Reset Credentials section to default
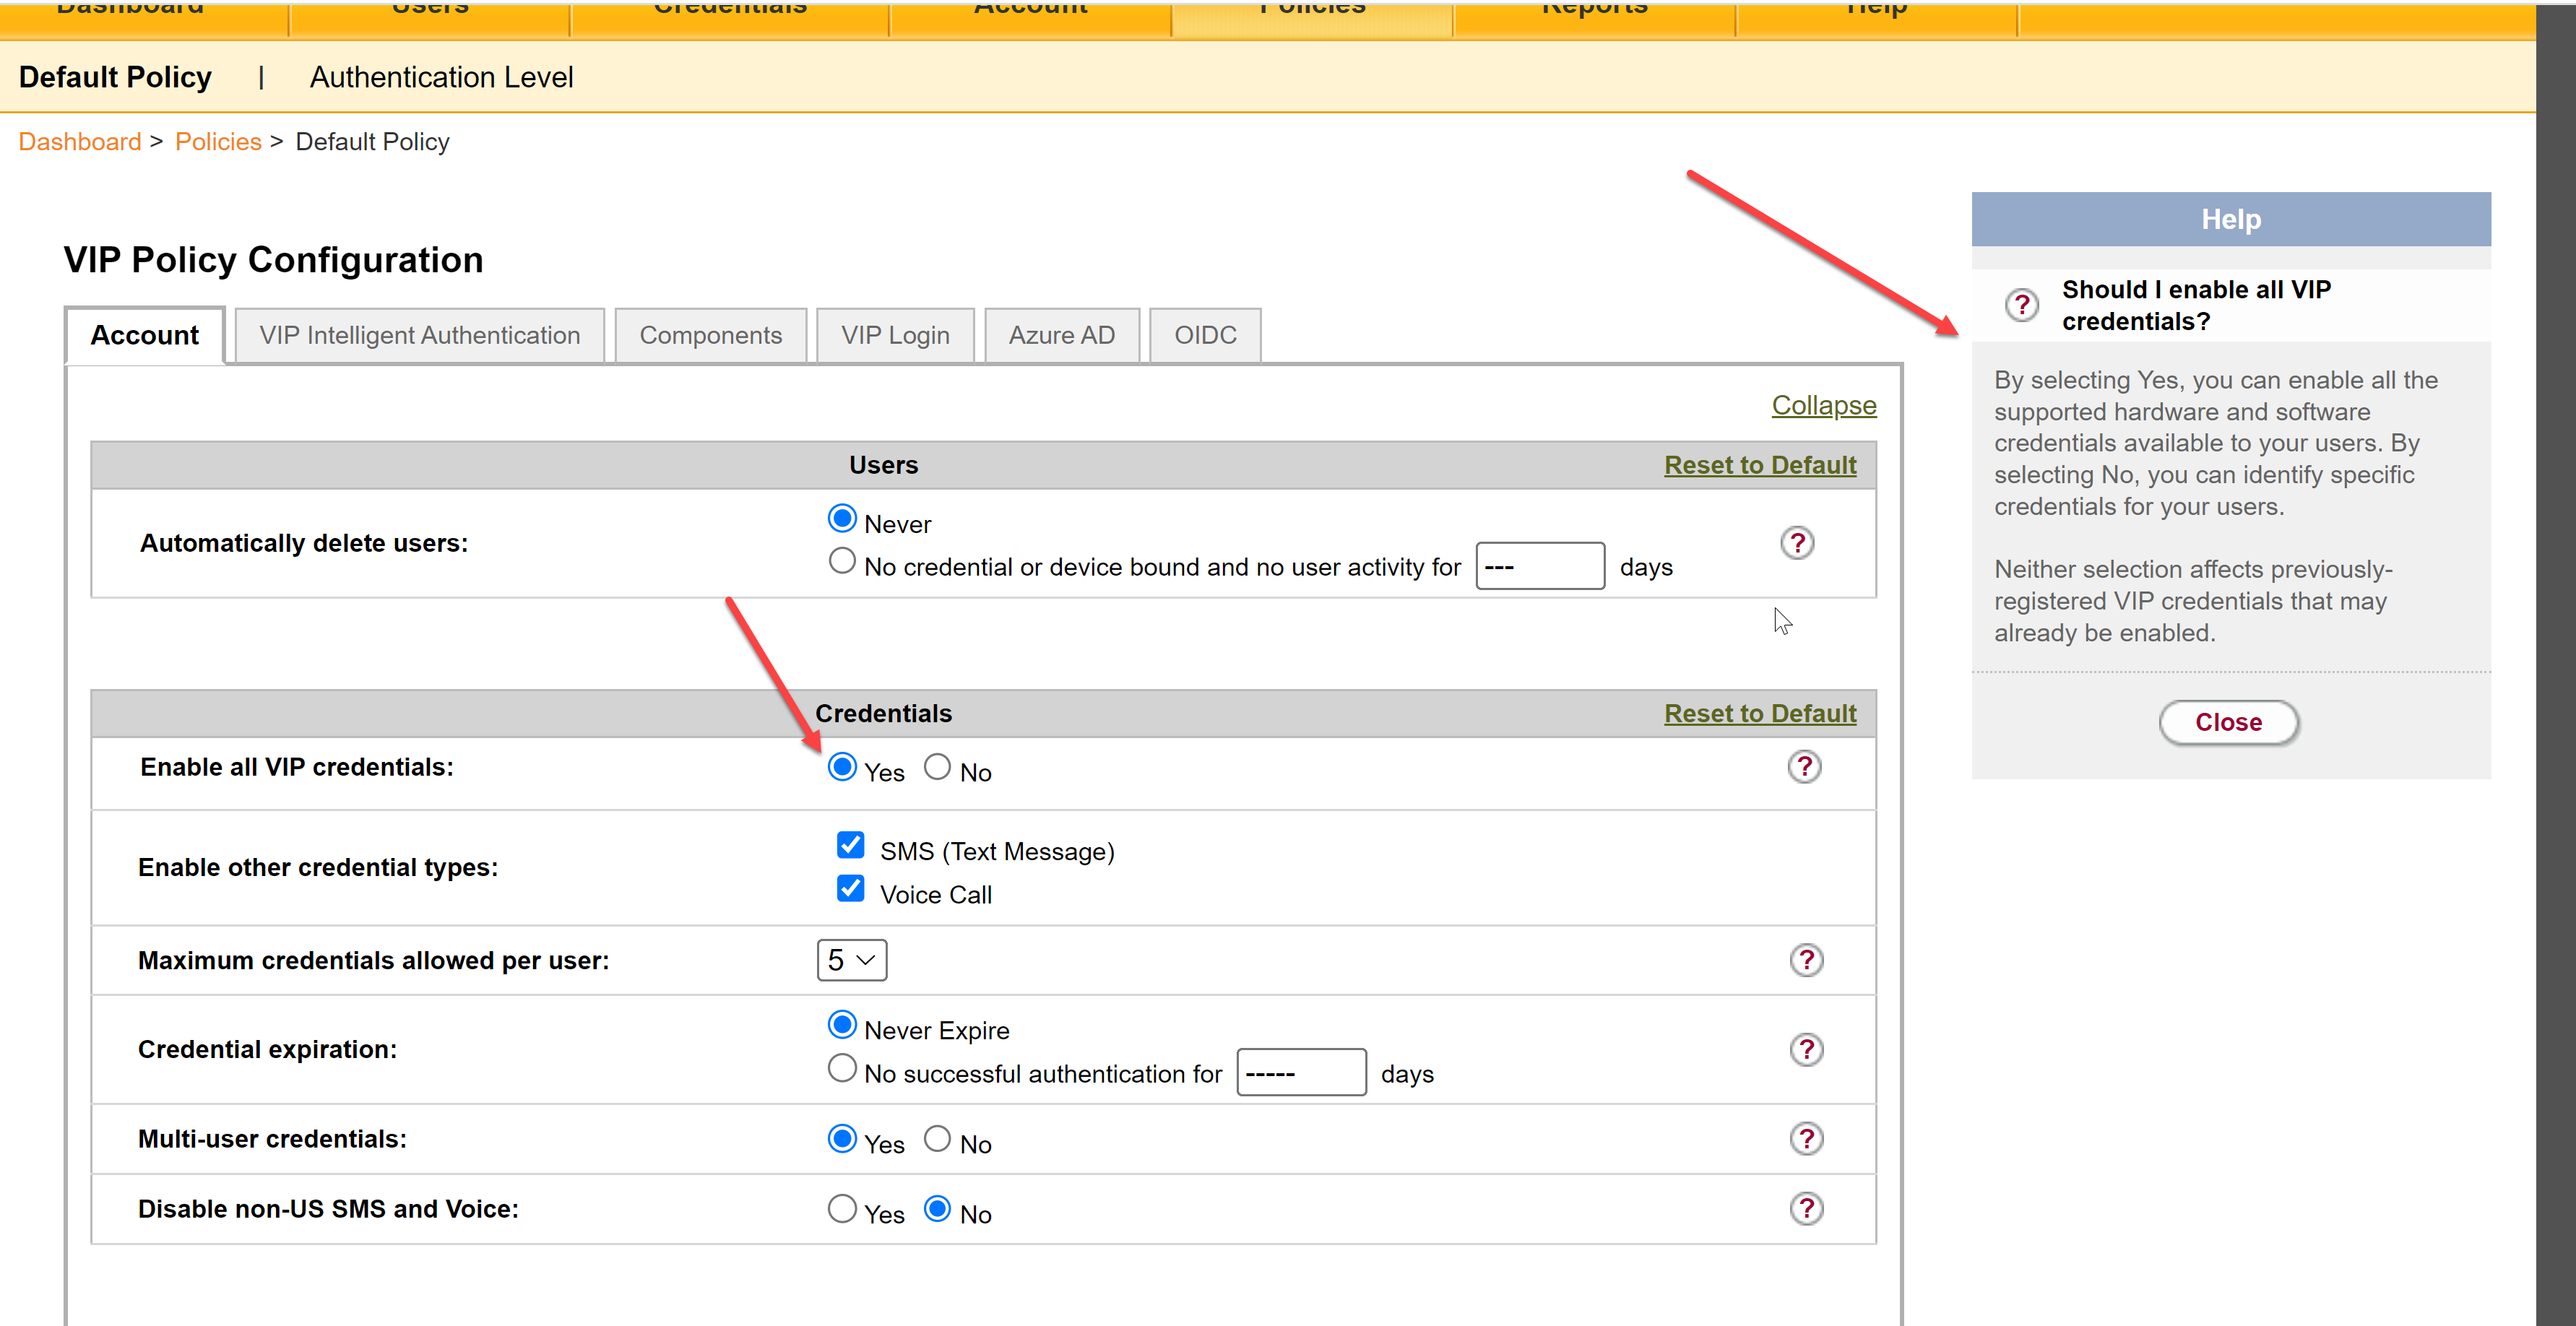 (1759, 713)
